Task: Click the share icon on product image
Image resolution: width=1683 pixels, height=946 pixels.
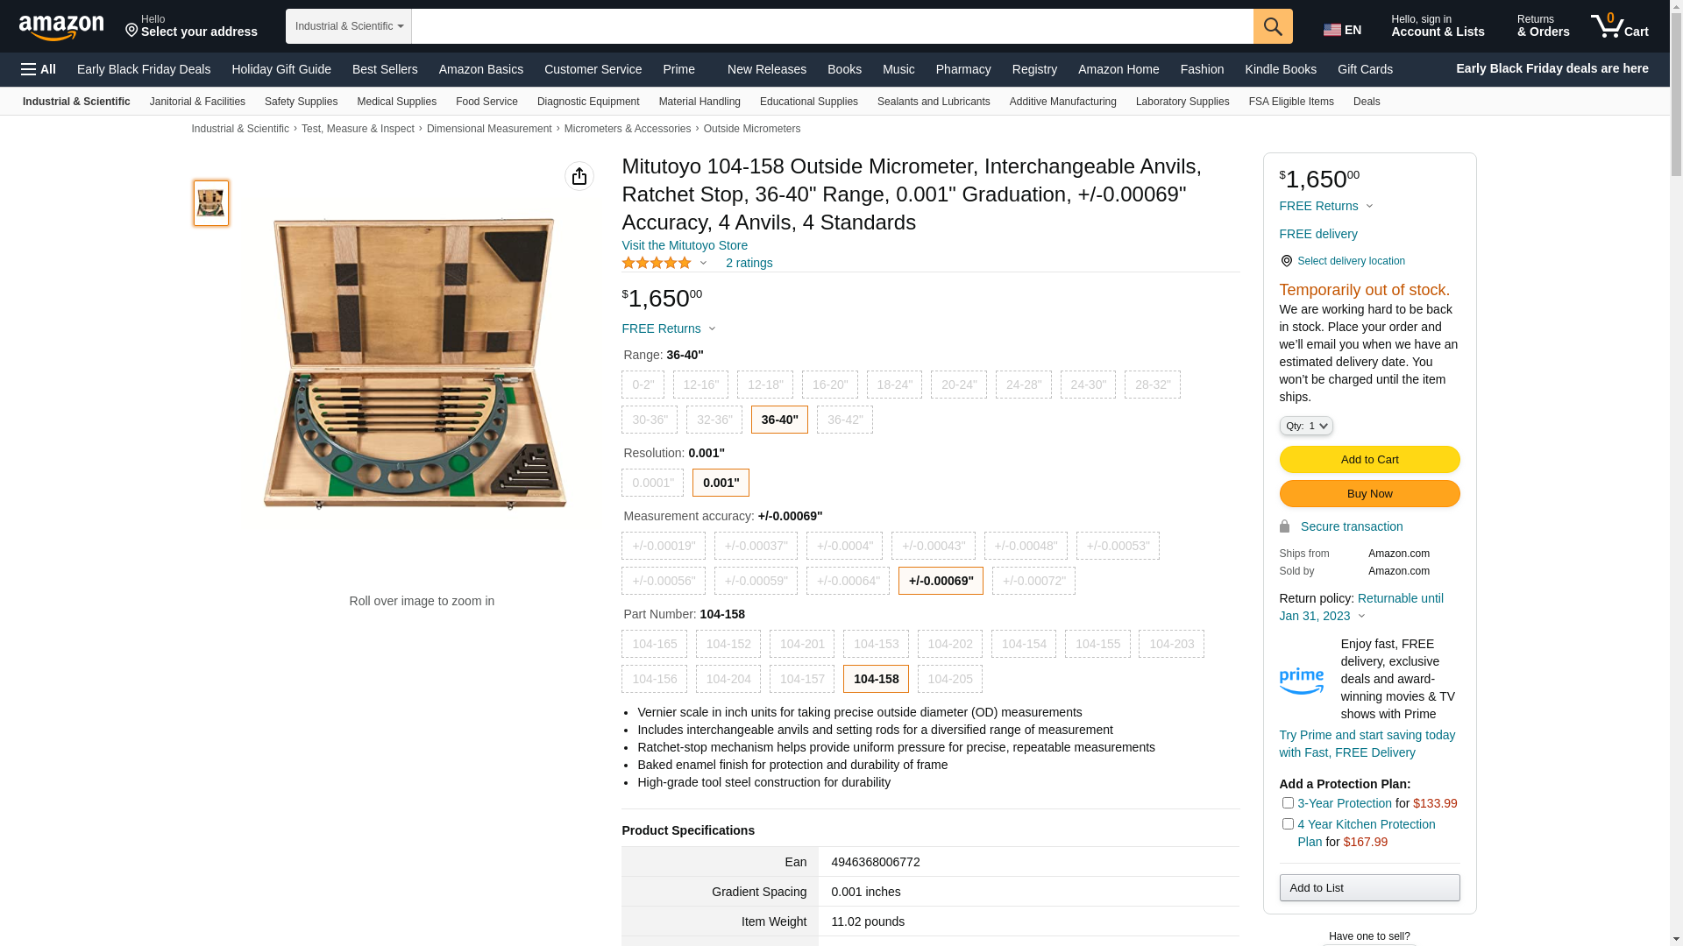Action: (x=579, y=176)
